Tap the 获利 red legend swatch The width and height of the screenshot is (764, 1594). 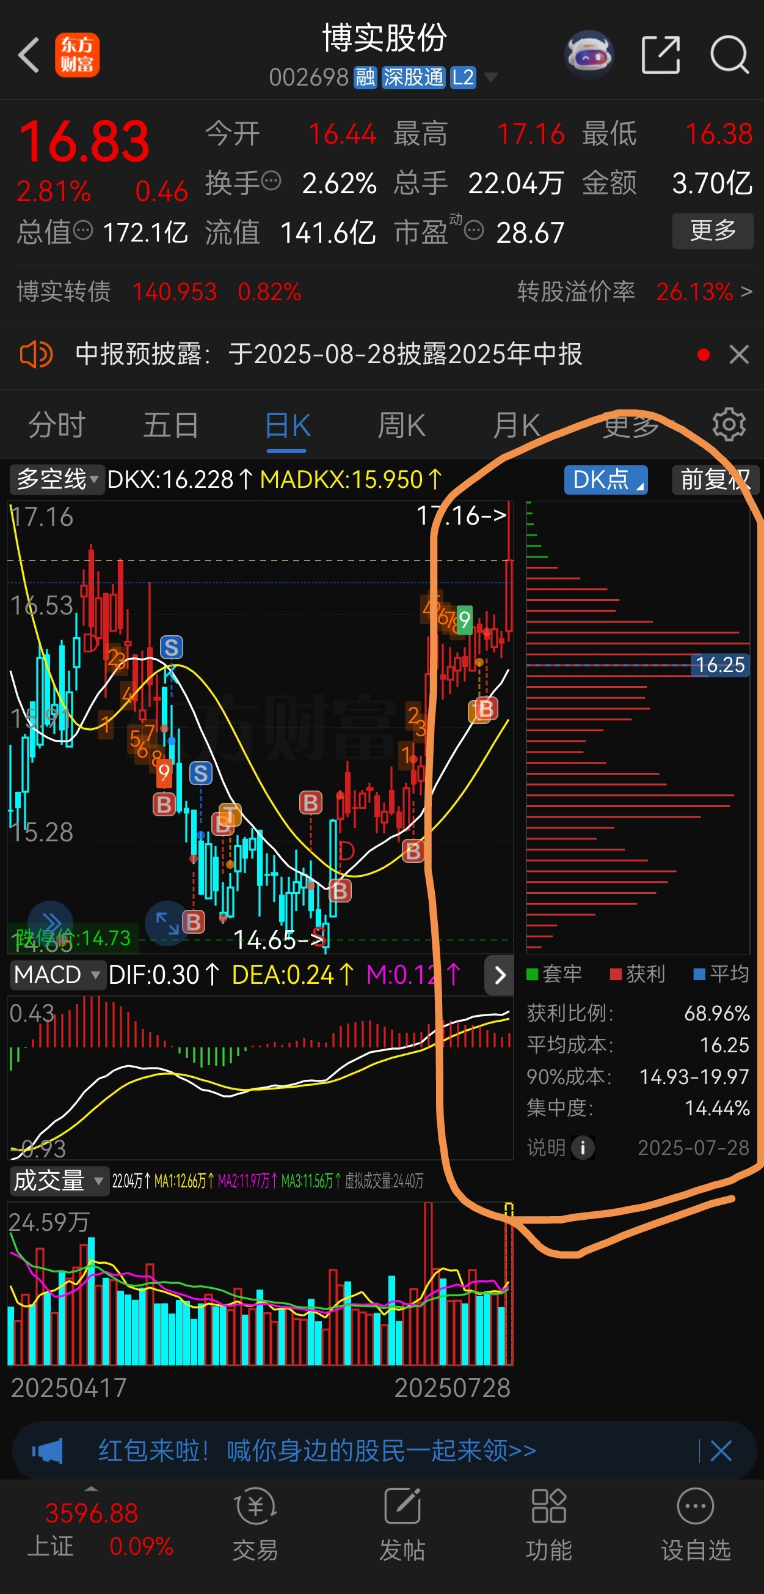615,974
